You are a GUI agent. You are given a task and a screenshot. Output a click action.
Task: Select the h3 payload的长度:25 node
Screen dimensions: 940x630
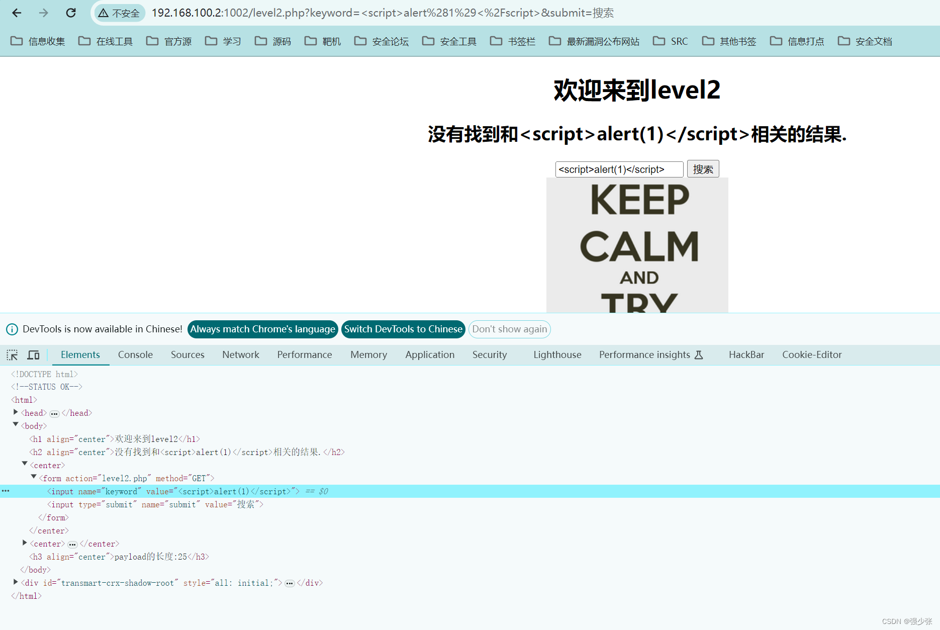tap(119, 557)
